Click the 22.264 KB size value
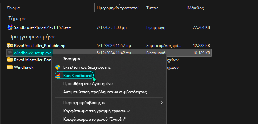 click(x=201, y=27)
